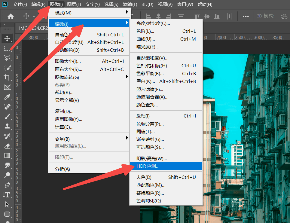
Task: Click the Home icon in options bar
Action: pos(11,17)
